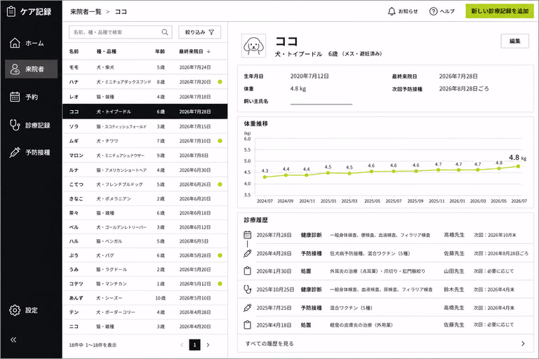
Task: Click 次回：2026年8月28日ごろ in the history
Action: tap(501, 254)
